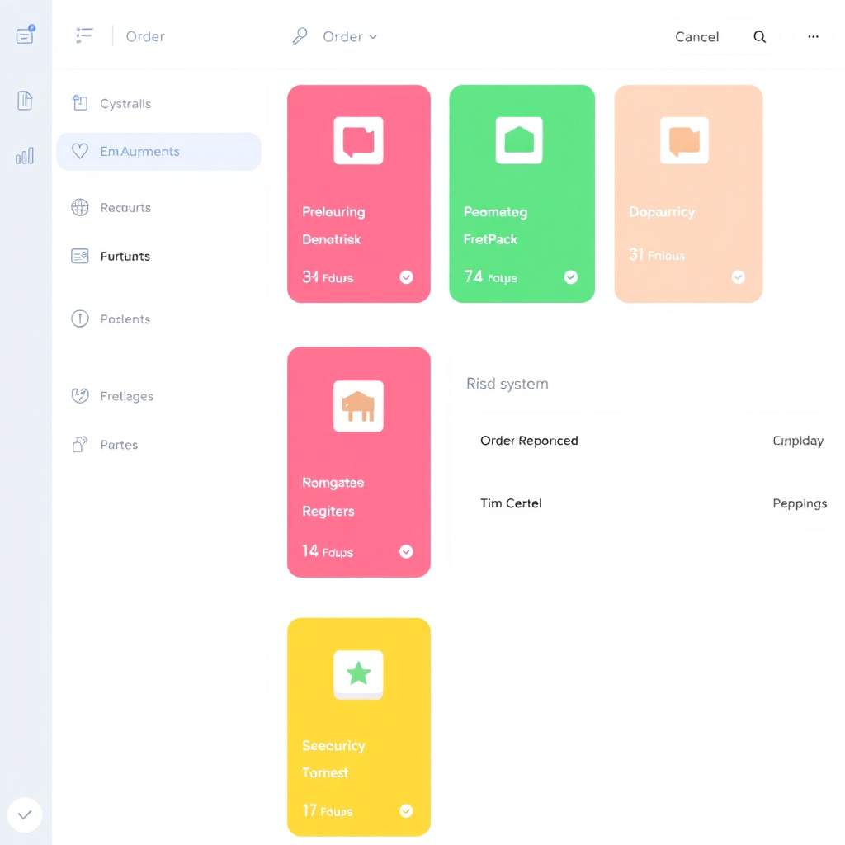Click the Partes share icon
The width and height of the screenshot is (845, 845).
pos(80,444)
